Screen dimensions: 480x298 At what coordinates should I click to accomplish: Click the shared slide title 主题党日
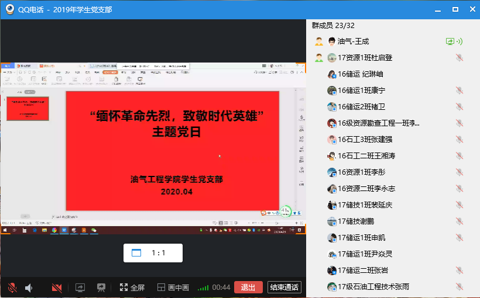(x=176, y=132)
